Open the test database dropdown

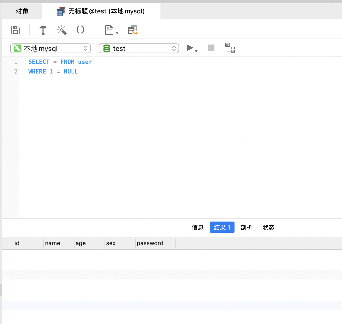click(x=139, y=48)
